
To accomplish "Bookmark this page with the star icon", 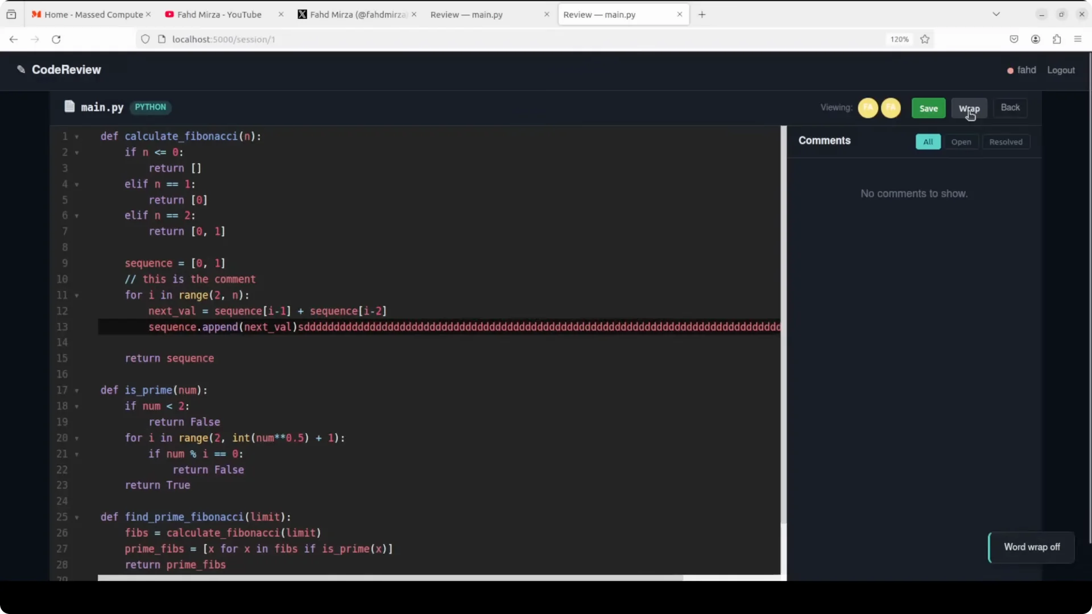I will pyautogui.click(x=925, y=39).
